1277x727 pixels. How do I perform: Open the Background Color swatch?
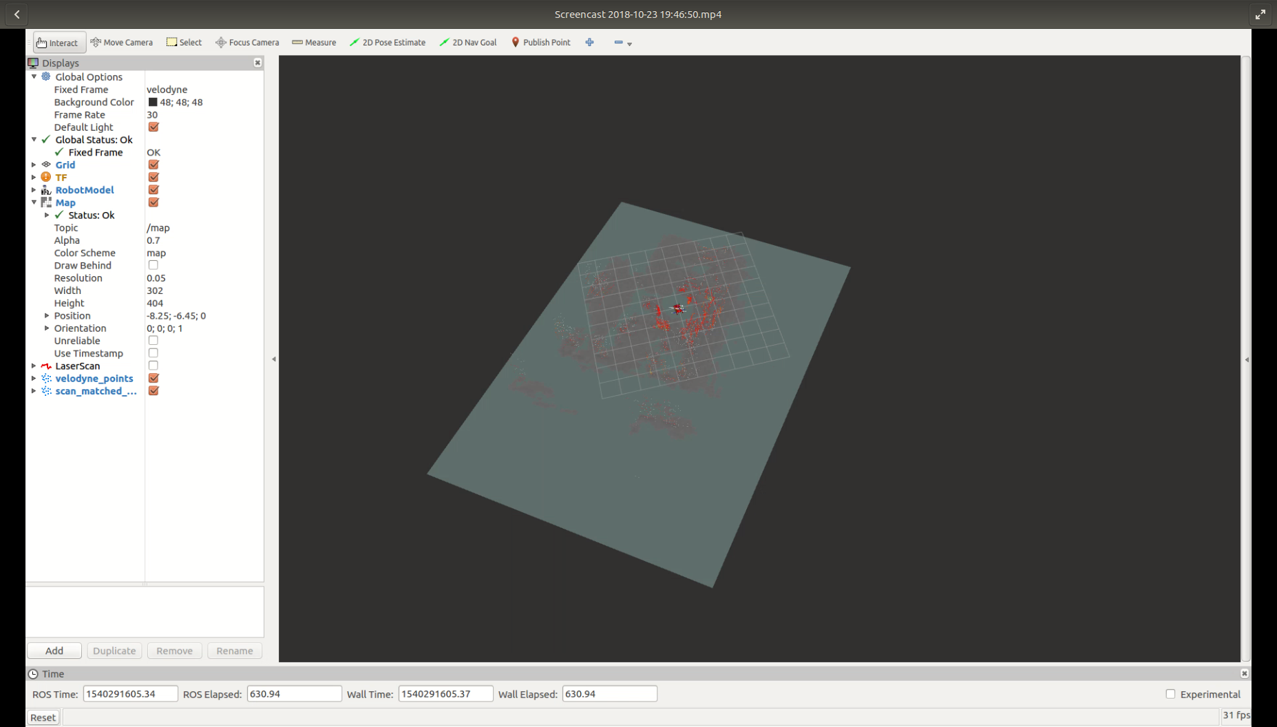click(x=153, y=102)
